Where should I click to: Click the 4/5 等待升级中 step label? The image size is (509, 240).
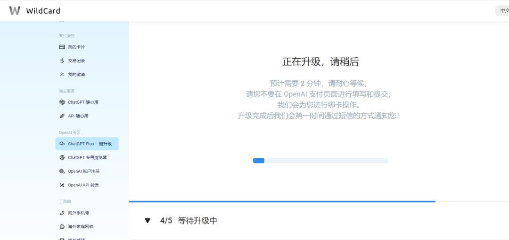[x=189, y=221]
